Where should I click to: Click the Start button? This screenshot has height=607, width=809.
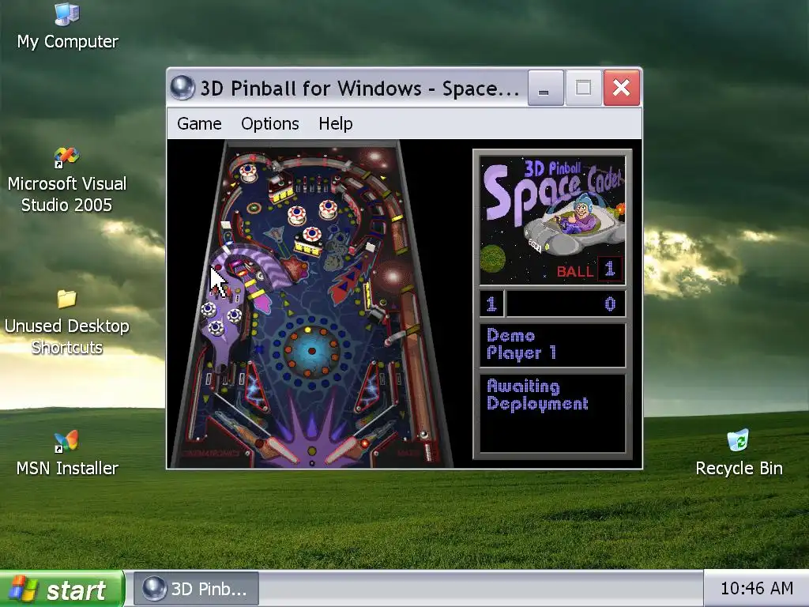62,589
